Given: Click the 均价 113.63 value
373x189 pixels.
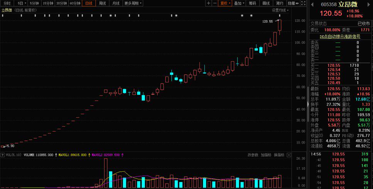Looking at the screenshot, I should click(364, 89).
